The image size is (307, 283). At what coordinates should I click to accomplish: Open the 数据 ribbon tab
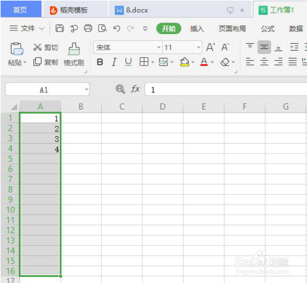tap(296, 29)
